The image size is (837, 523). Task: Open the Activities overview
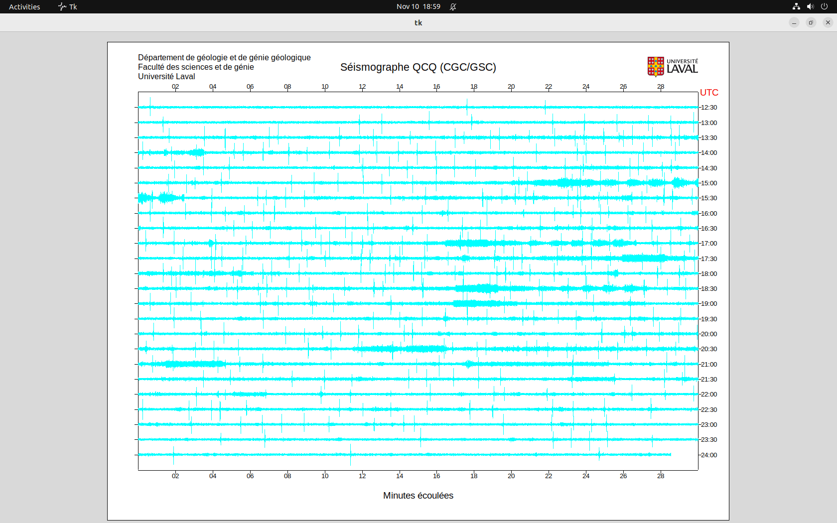pyautogui.click(x=24, y=6)
